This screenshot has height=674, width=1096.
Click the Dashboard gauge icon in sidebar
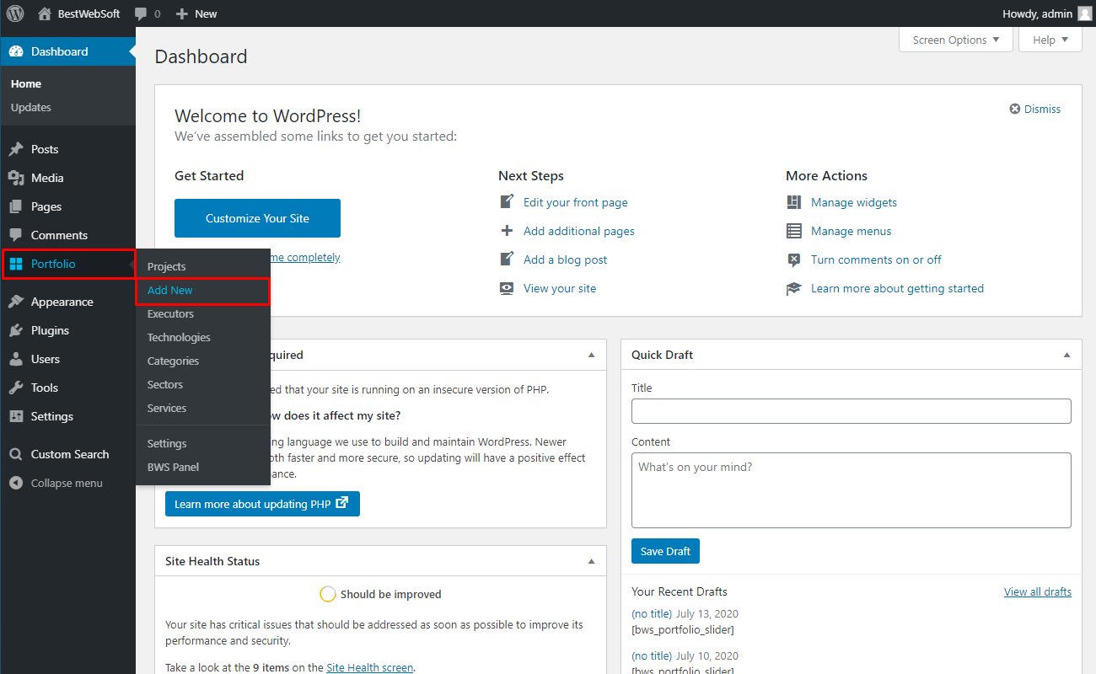[16, 51]
